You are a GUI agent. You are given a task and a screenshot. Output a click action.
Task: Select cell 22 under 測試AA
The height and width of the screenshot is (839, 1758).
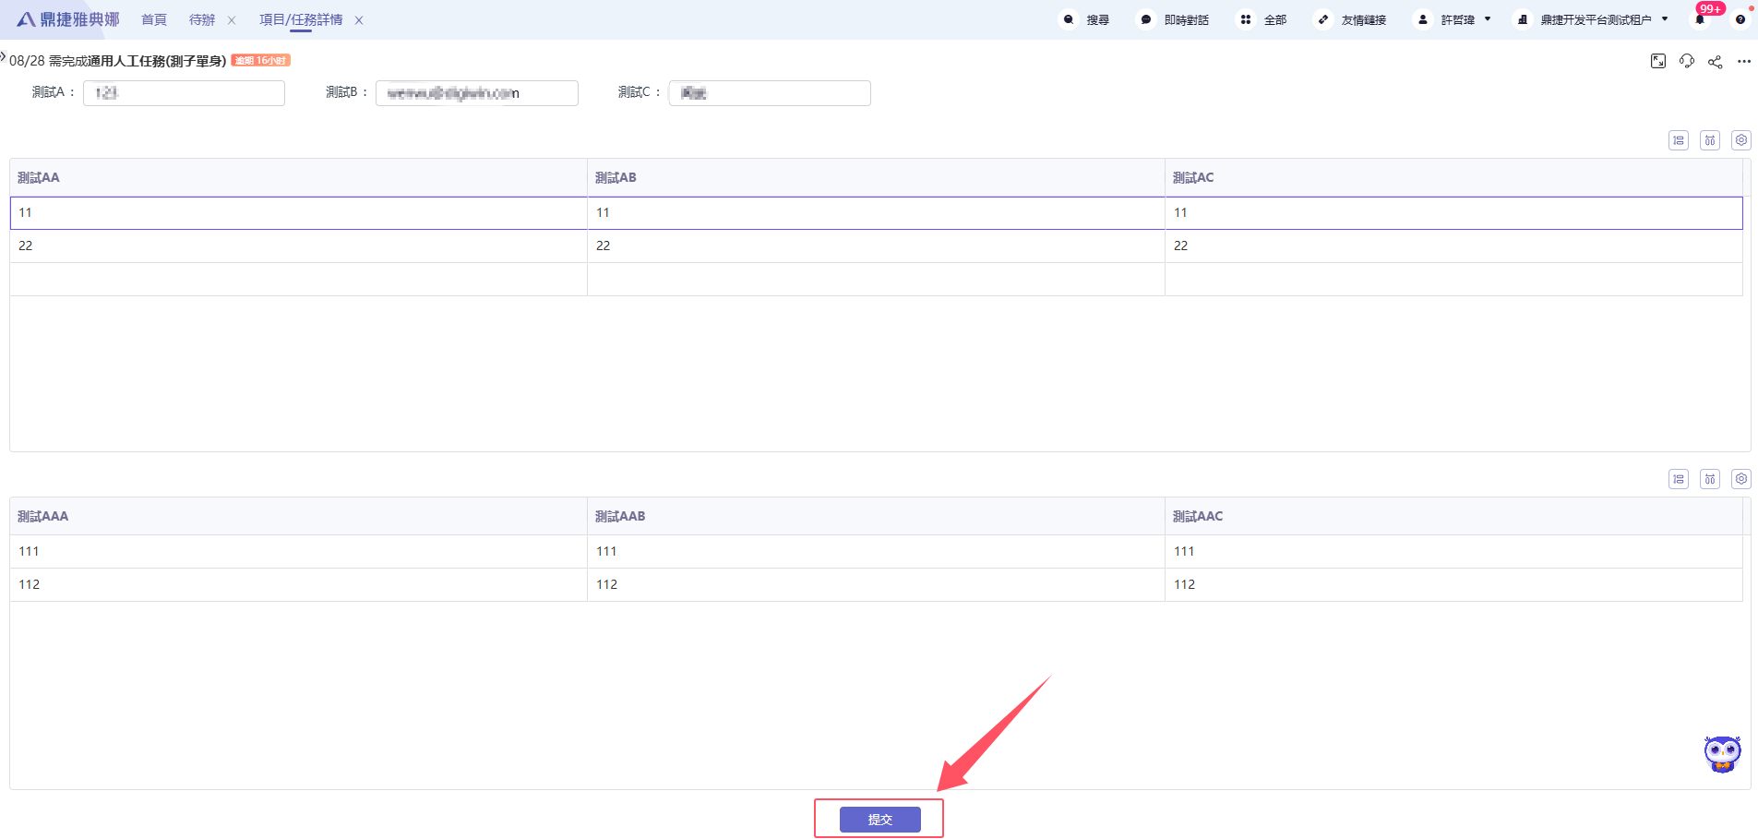[298, 246]
